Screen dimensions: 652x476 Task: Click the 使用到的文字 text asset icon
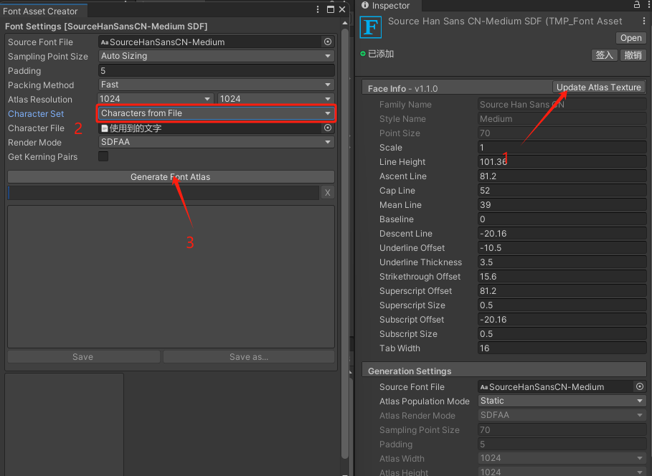[104, 128]
